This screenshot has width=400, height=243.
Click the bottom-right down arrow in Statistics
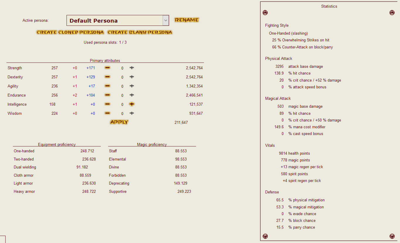(x=392, y=236)
